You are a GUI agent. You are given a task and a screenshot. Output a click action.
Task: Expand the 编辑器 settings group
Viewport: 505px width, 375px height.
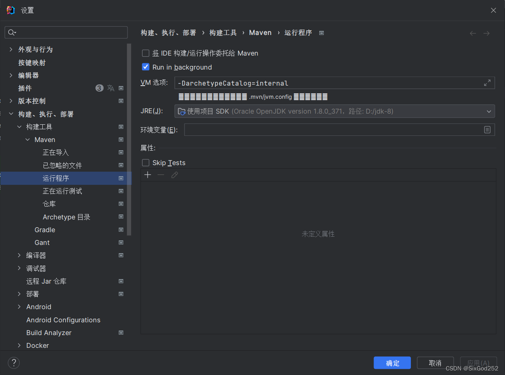click(11, 75)
